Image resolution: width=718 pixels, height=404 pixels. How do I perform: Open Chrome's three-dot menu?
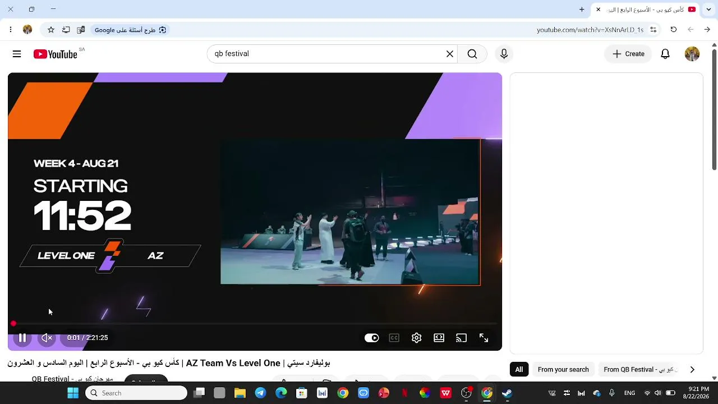11,30
